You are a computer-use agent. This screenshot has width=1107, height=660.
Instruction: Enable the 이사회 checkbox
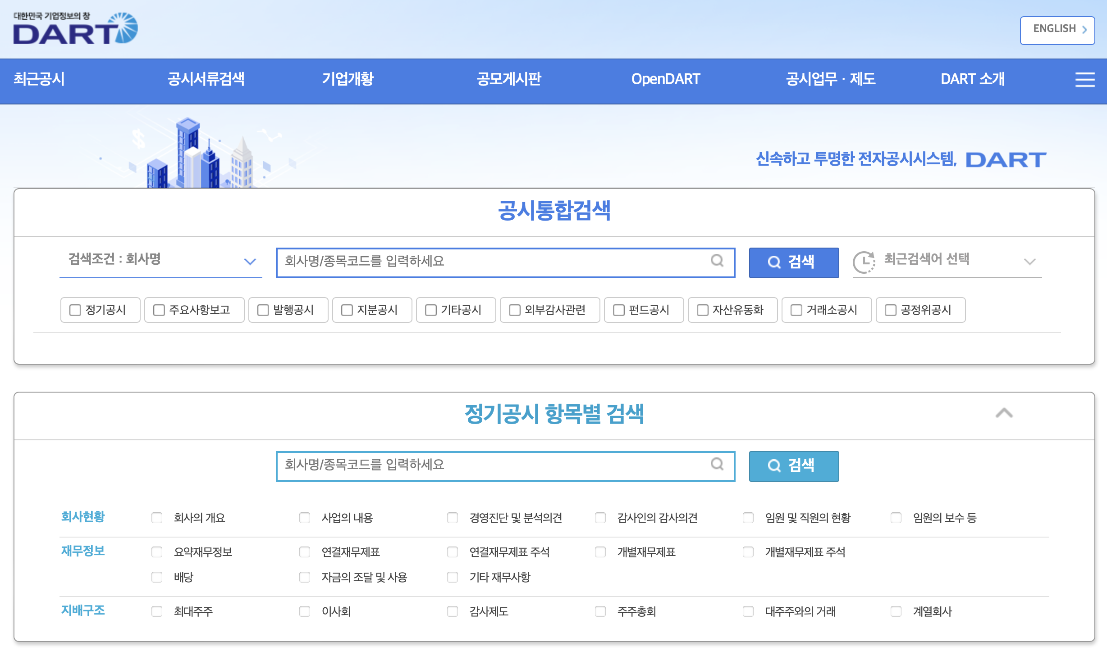(x=305, y=611)
